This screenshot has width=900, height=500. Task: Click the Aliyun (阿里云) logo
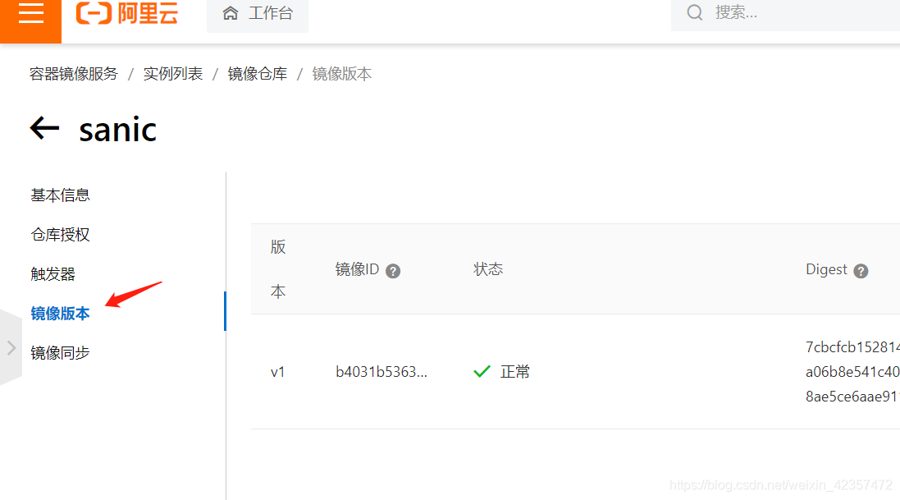pos(126,13)
